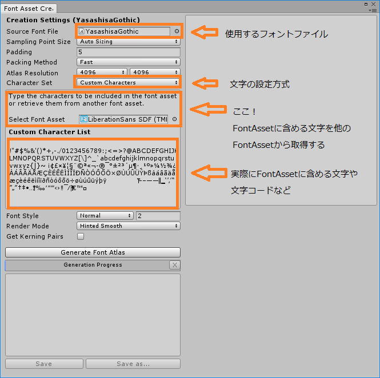380x378 pixels.
Task: Click the YasashisaGothic source font field
Action: [x=124, y=31]
